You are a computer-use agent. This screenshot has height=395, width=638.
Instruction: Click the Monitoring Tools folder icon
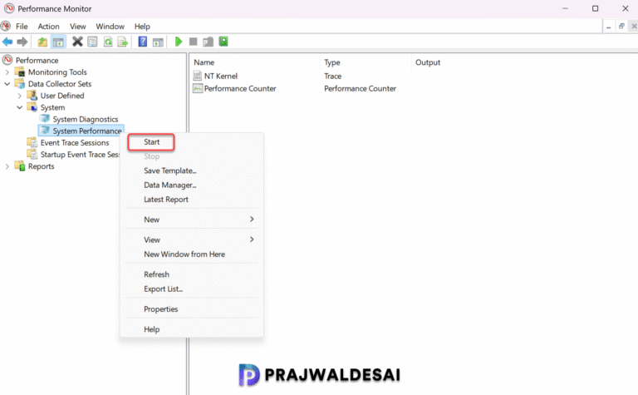point(20,72)
